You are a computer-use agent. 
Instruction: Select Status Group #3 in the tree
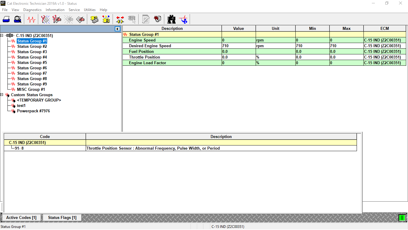[32, 52]
